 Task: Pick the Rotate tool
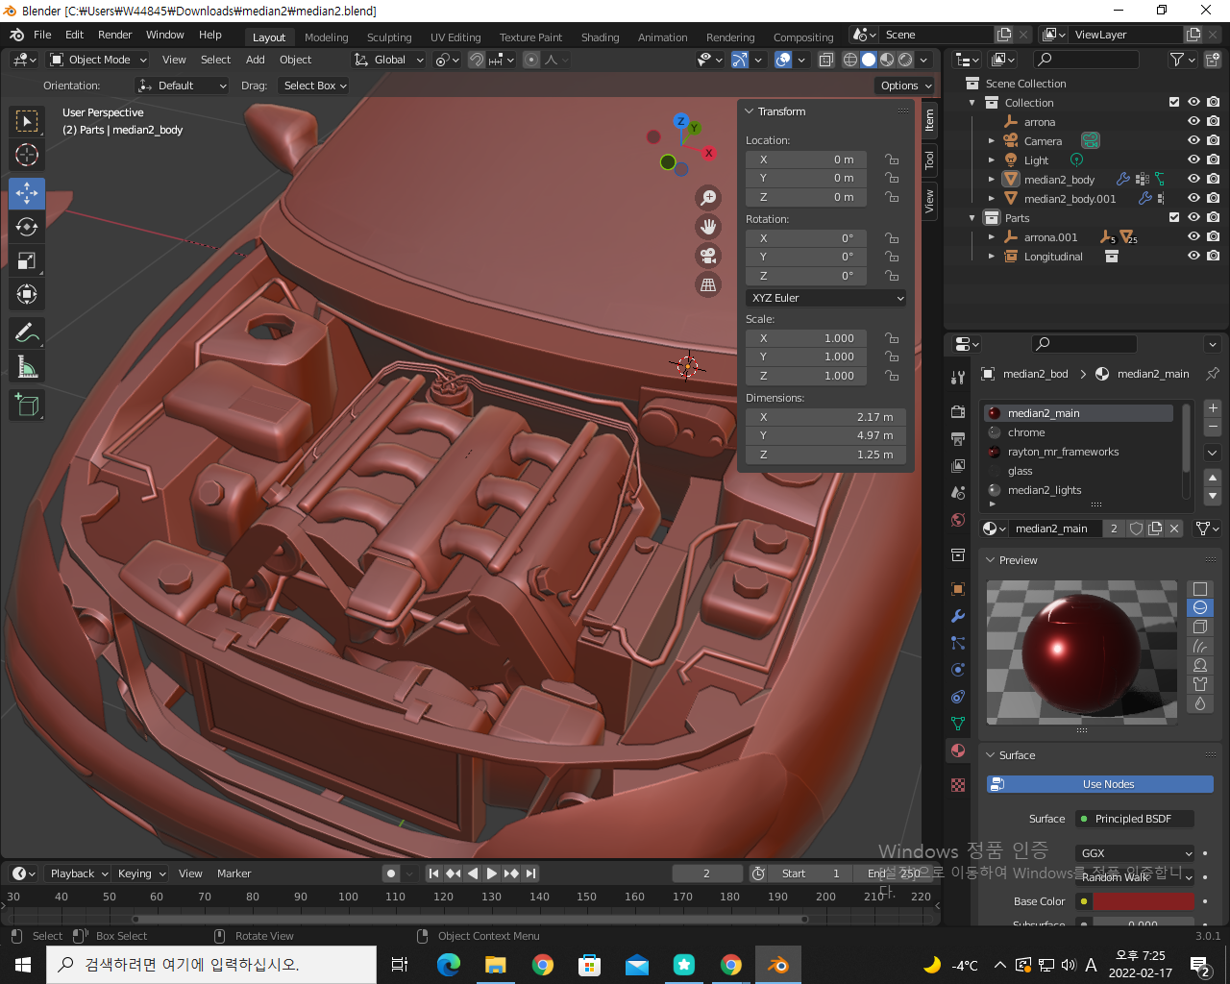pyautogui.click(x=27, y=227)
